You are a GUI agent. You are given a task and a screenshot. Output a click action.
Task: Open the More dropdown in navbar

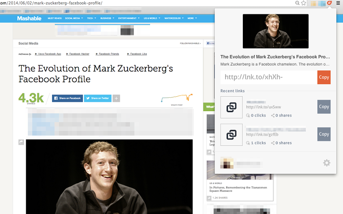click(192, 18)
